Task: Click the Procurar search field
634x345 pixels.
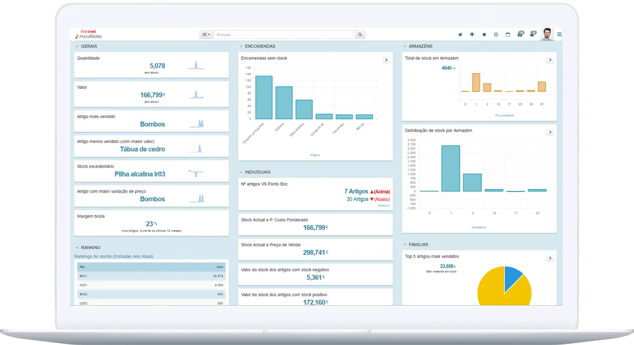Action: click(284, 34)
